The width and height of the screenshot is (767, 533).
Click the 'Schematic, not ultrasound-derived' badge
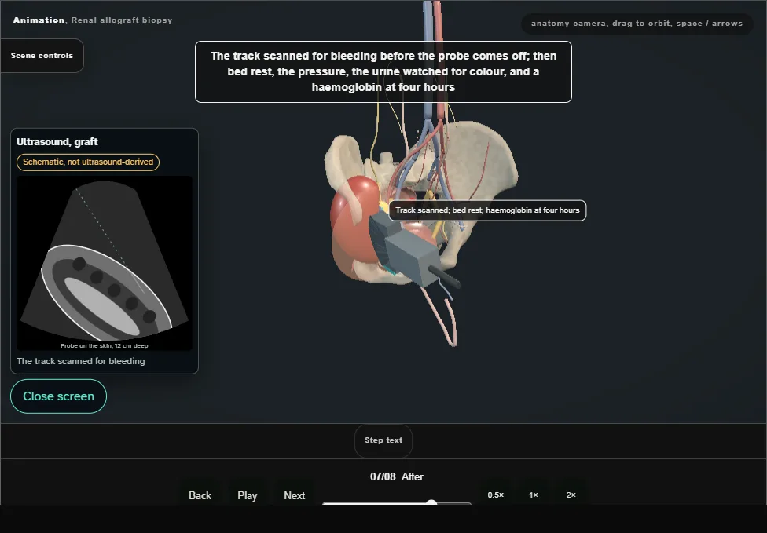88,162
